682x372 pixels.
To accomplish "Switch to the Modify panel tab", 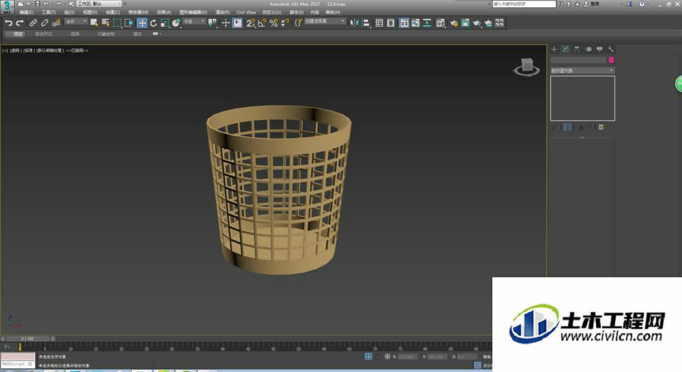I will (x=565, y=50).
